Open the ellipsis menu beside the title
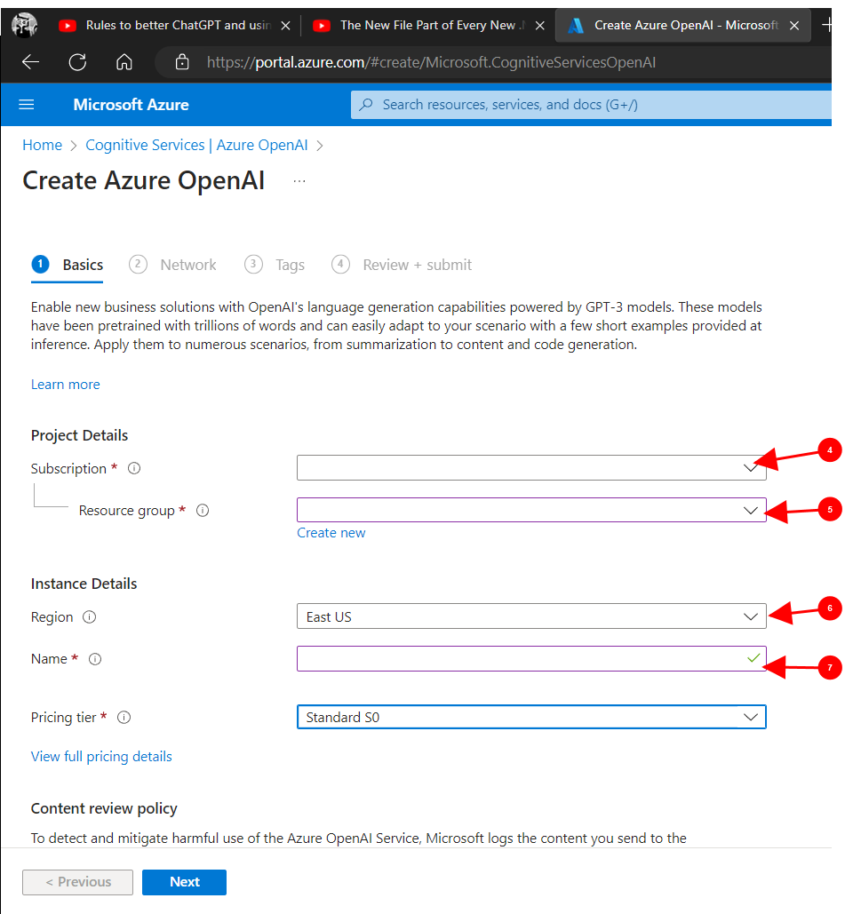The image size is (845, 914). coord(299,181)
